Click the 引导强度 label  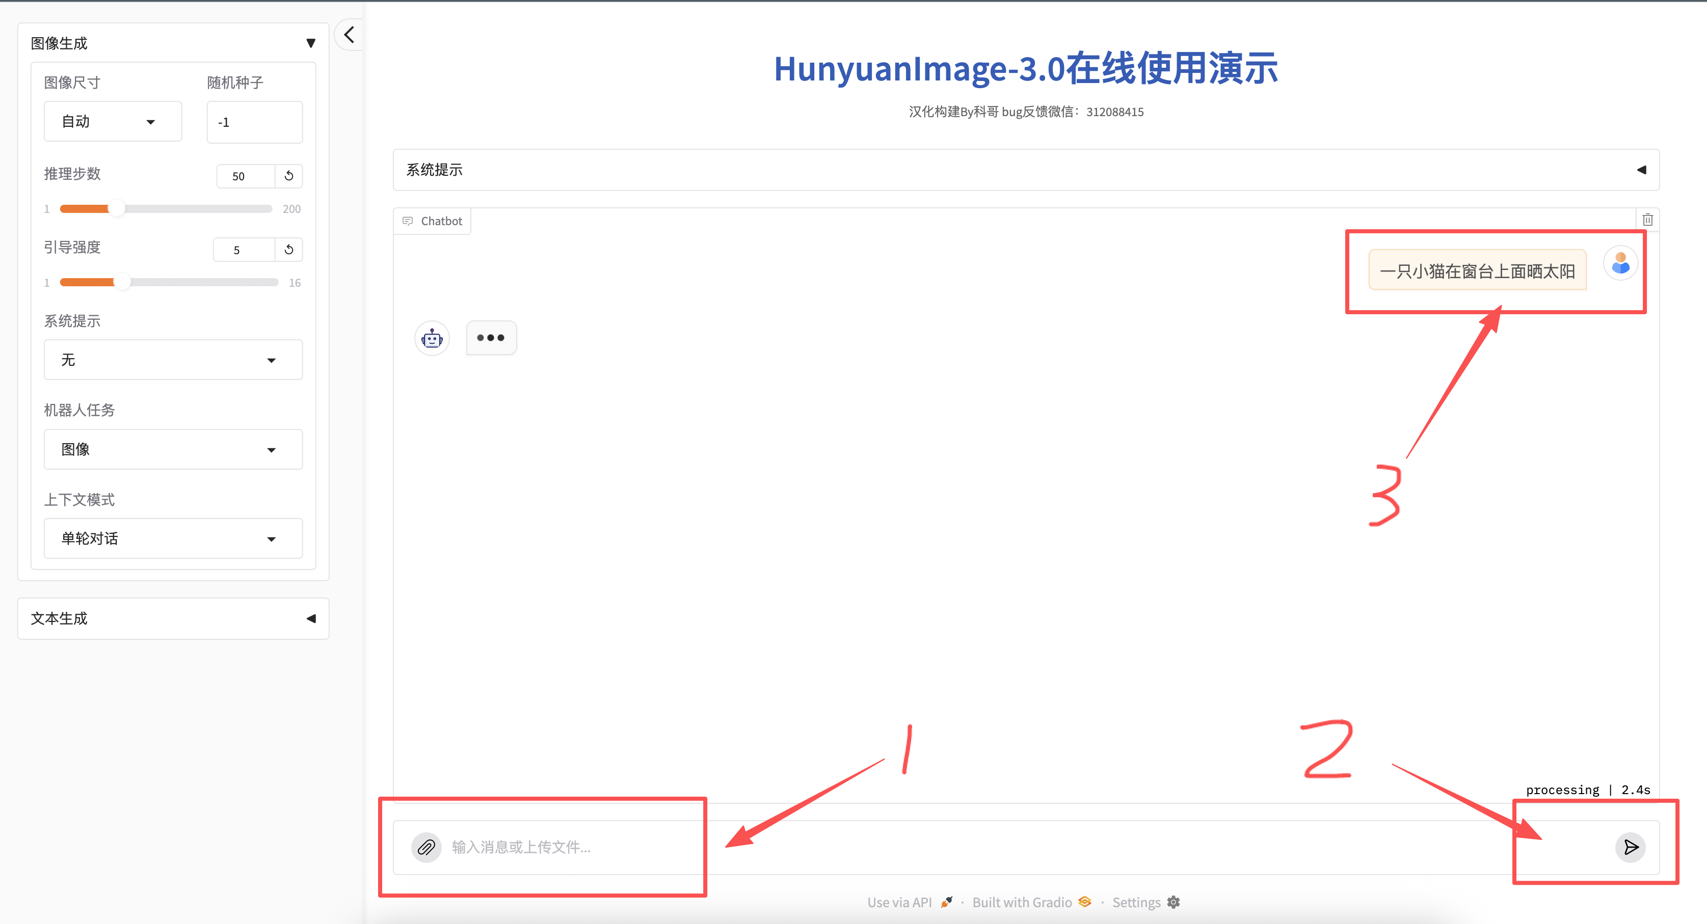72,247
